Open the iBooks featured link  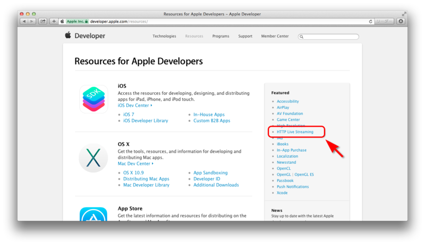(283, 144)
